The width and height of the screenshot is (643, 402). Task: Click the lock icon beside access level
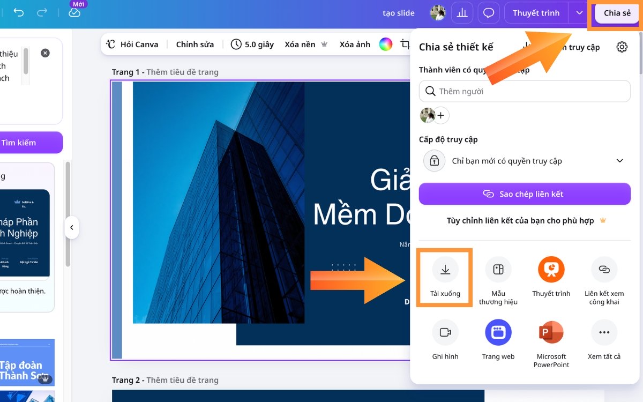point(434,161)
